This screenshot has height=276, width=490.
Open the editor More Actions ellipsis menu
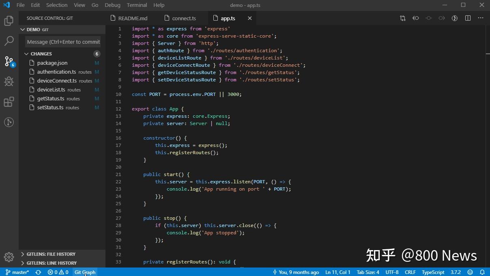(x=481, y=18)
